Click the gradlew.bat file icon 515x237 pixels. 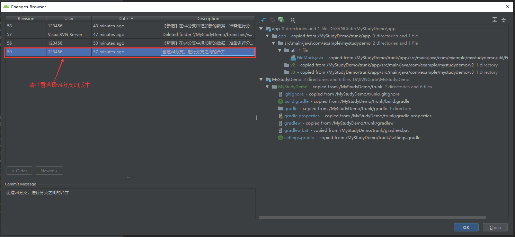click(x=281, y=130)
